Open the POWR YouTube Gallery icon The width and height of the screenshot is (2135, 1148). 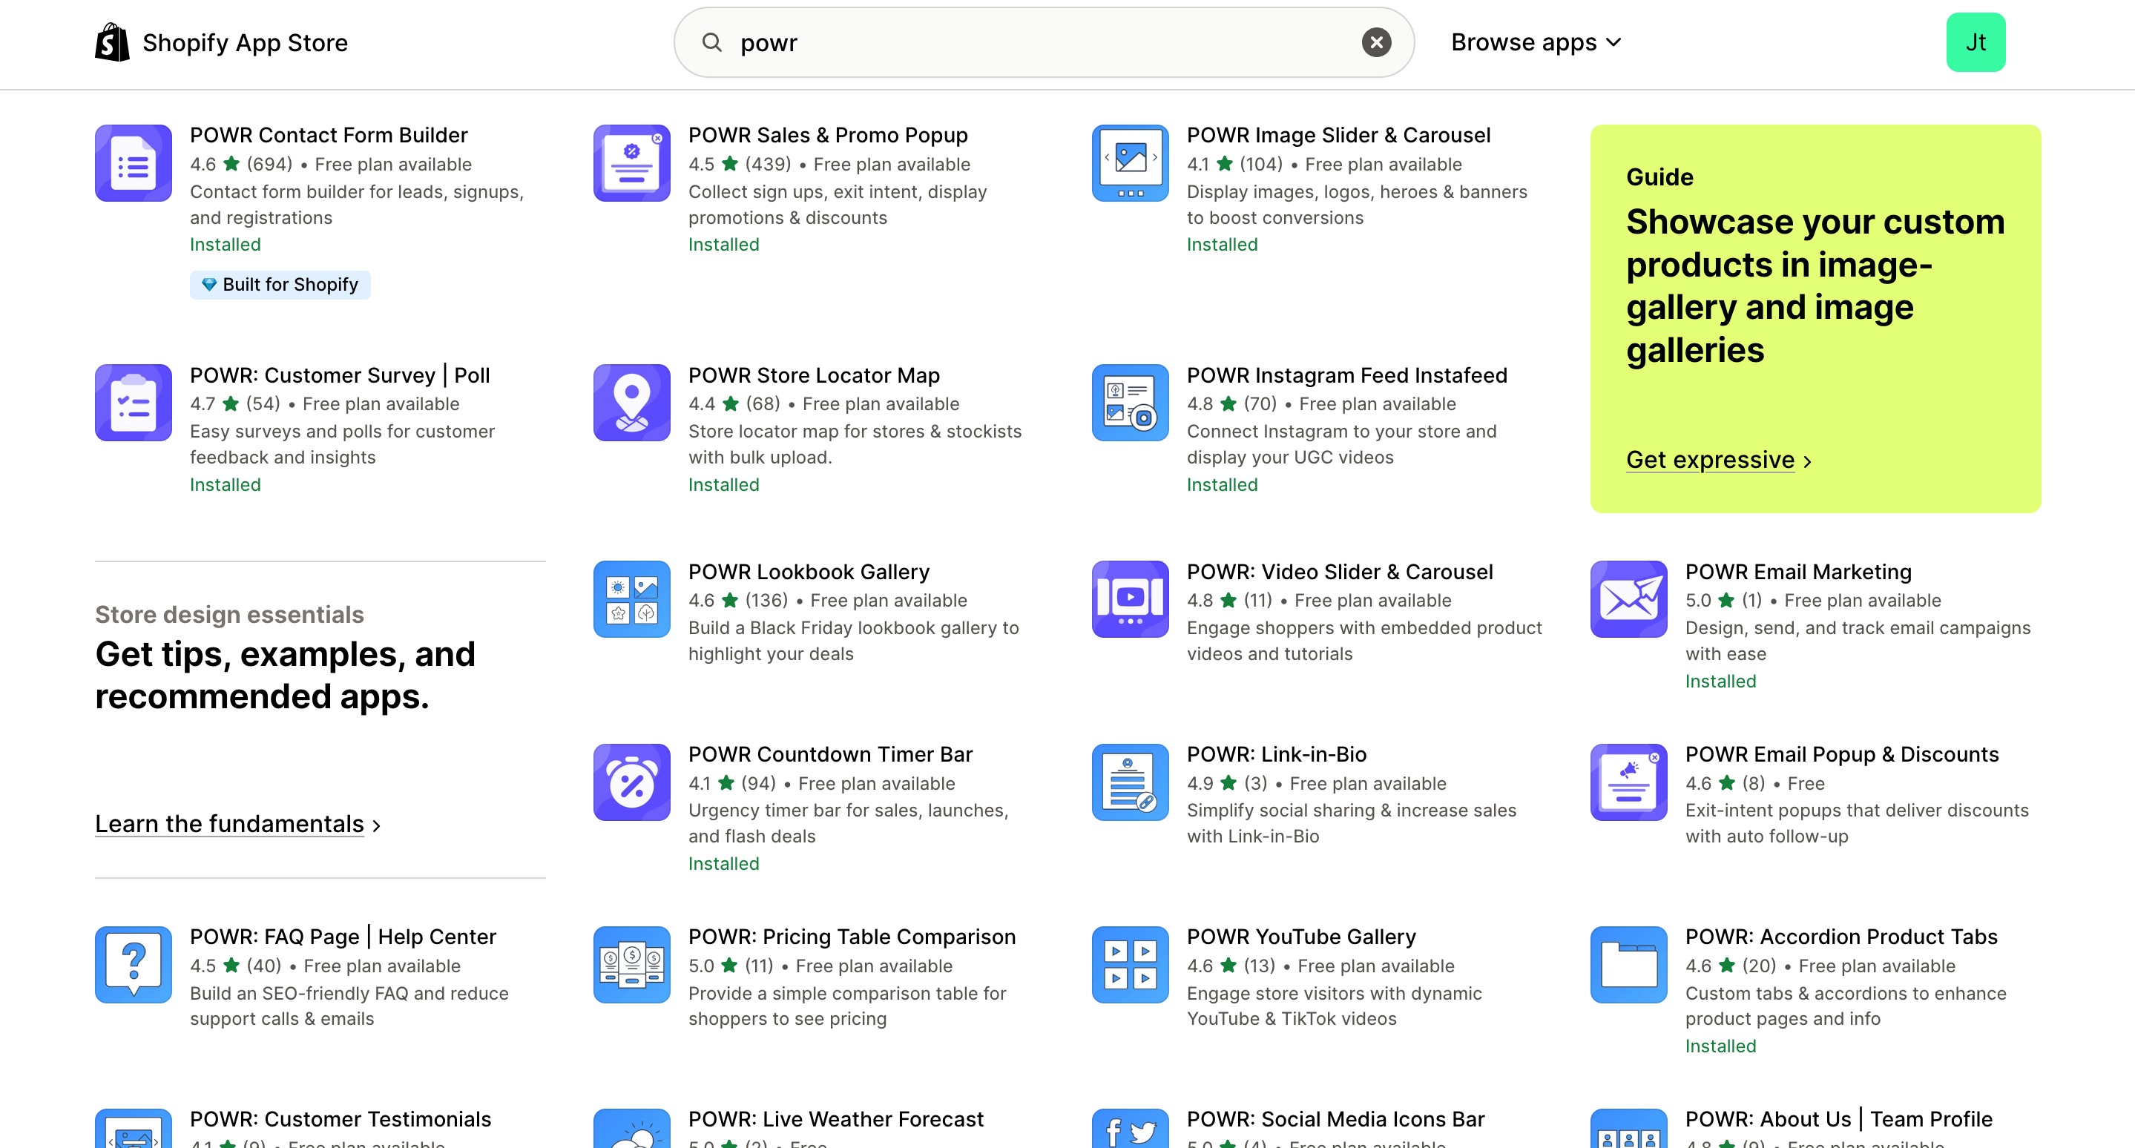(1131, 964)
